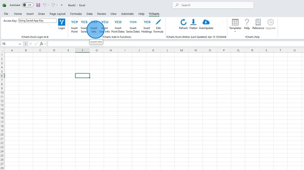
Task: Open Customize Quick Access Toolbar dropdown
Action: point(62,5)
